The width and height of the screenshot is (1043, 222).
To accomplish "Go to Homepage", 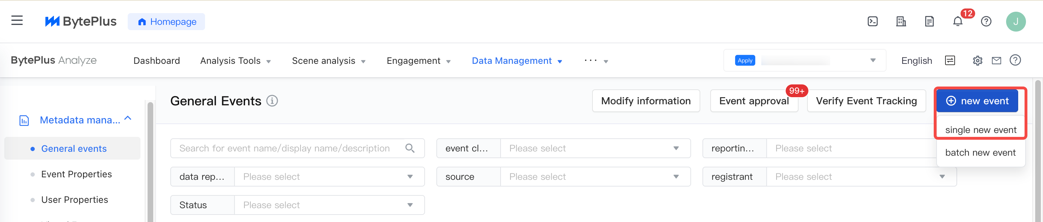I will (166, 22).
